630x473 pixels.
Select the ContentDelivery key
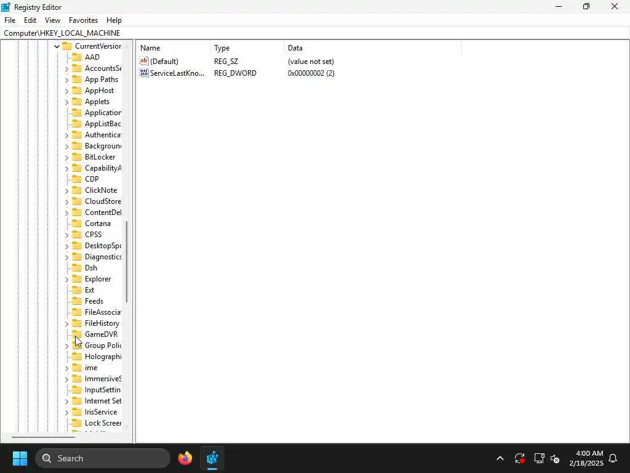[103, 212]
